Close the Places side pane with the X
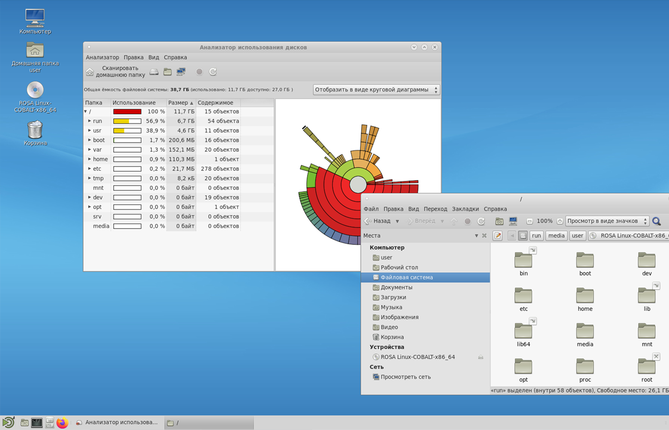The image size is (669, 430). [x=484, y=235]
